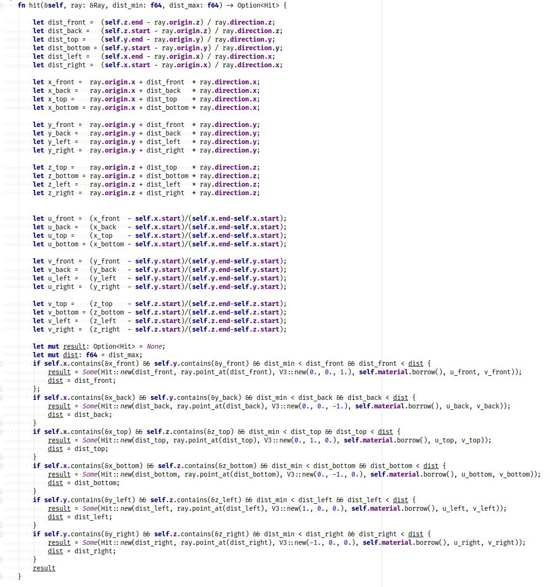Screen dimensions: 550x587
Task: Click y_left in its let declaration
Action: click(59, 142)
